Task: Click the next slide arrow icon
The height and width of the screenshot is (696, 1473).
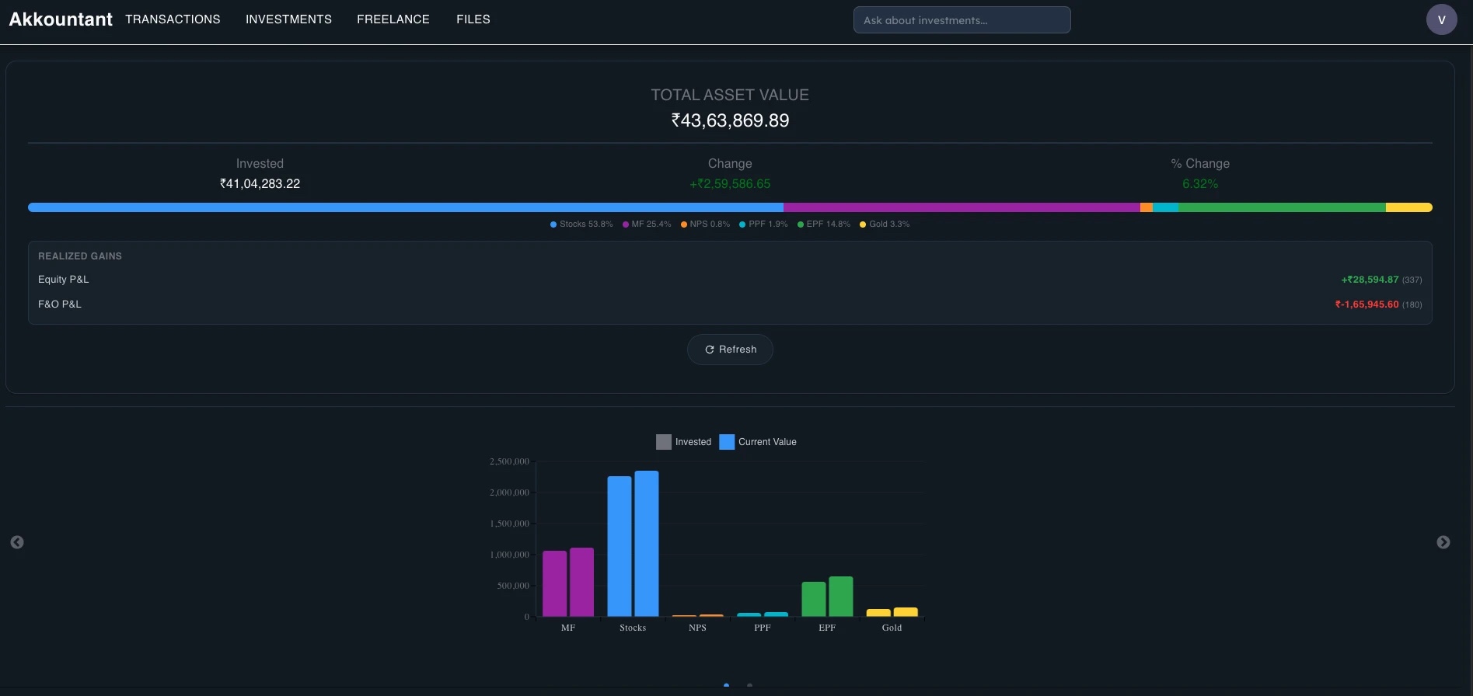Action: coord(1443,542)
